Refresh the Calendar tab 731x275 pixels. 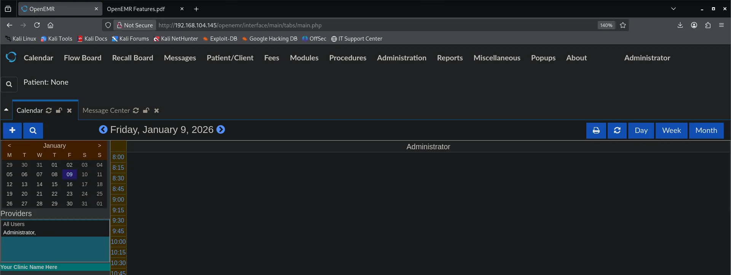point(49,111)
